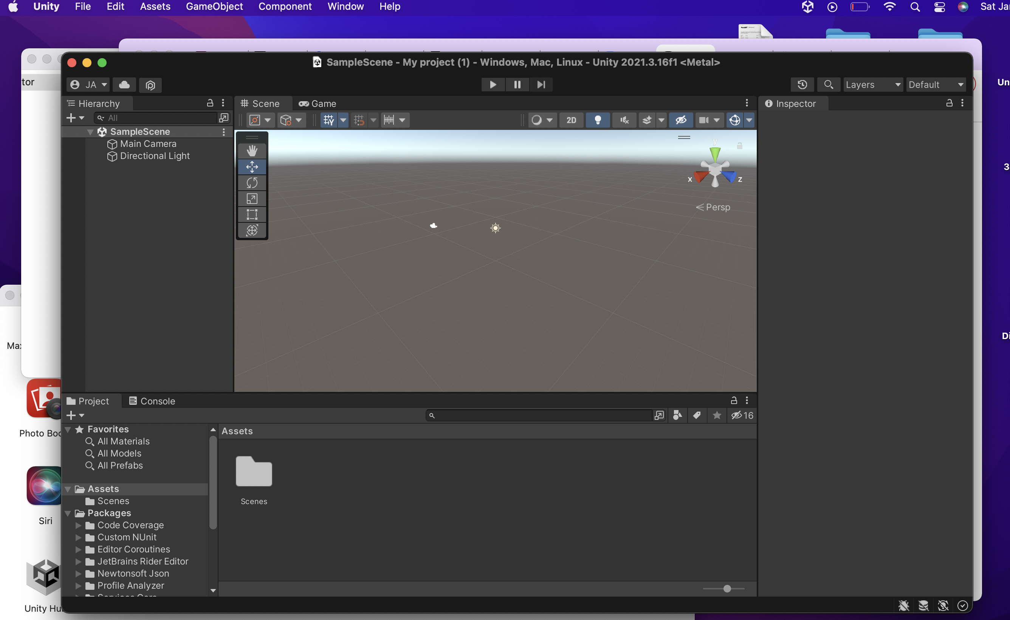The width and height of the screenshot is (1010, 620).
Task: Click the auto generate lighting status icon
Action: point(943,606)
